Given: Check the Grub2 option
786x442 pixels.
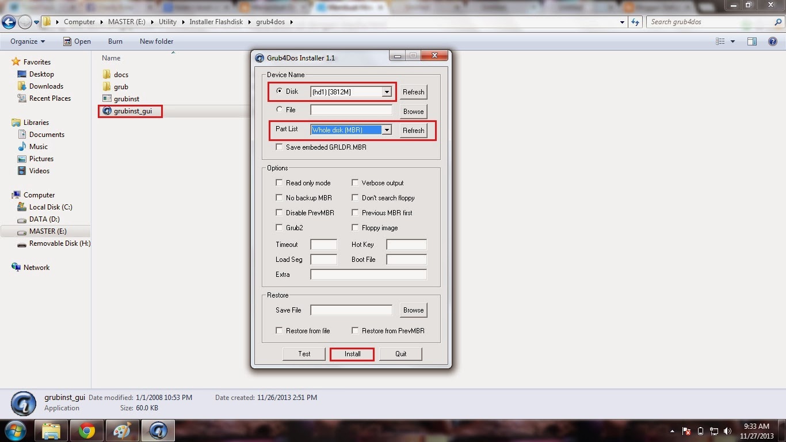Looking at the screenshot, I should tap(280, 228).
